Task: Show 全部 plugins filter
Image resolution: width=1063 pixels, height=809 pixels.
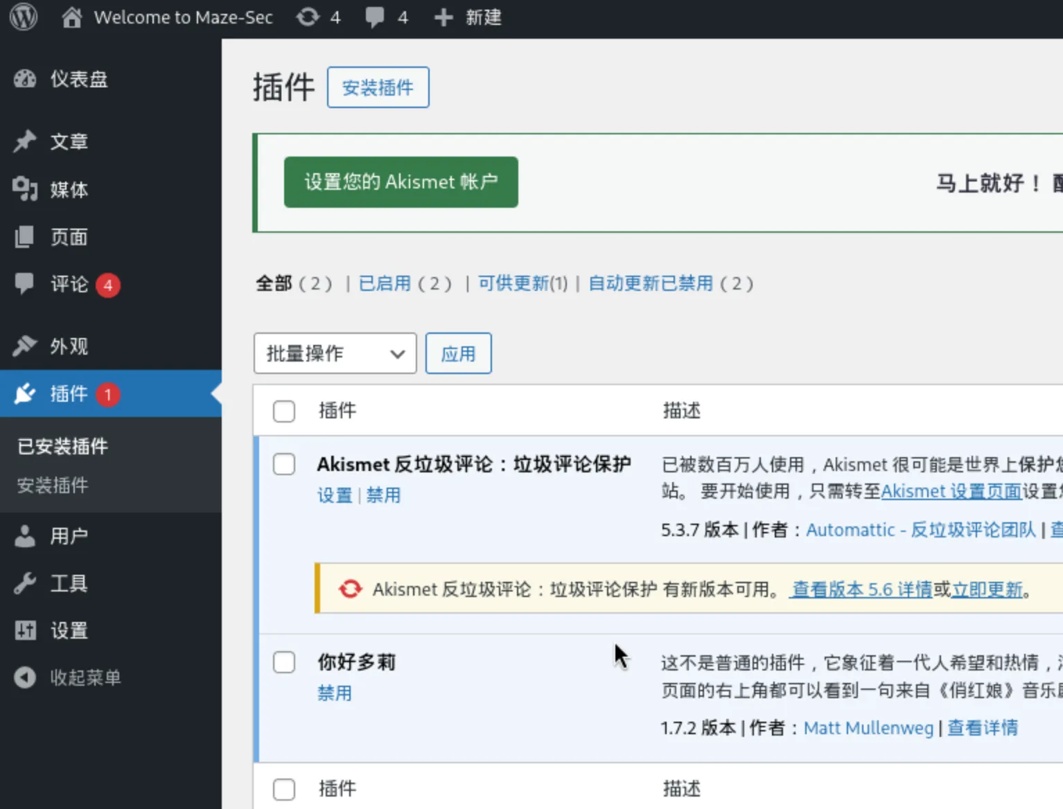Action: (x=274, y=283)
